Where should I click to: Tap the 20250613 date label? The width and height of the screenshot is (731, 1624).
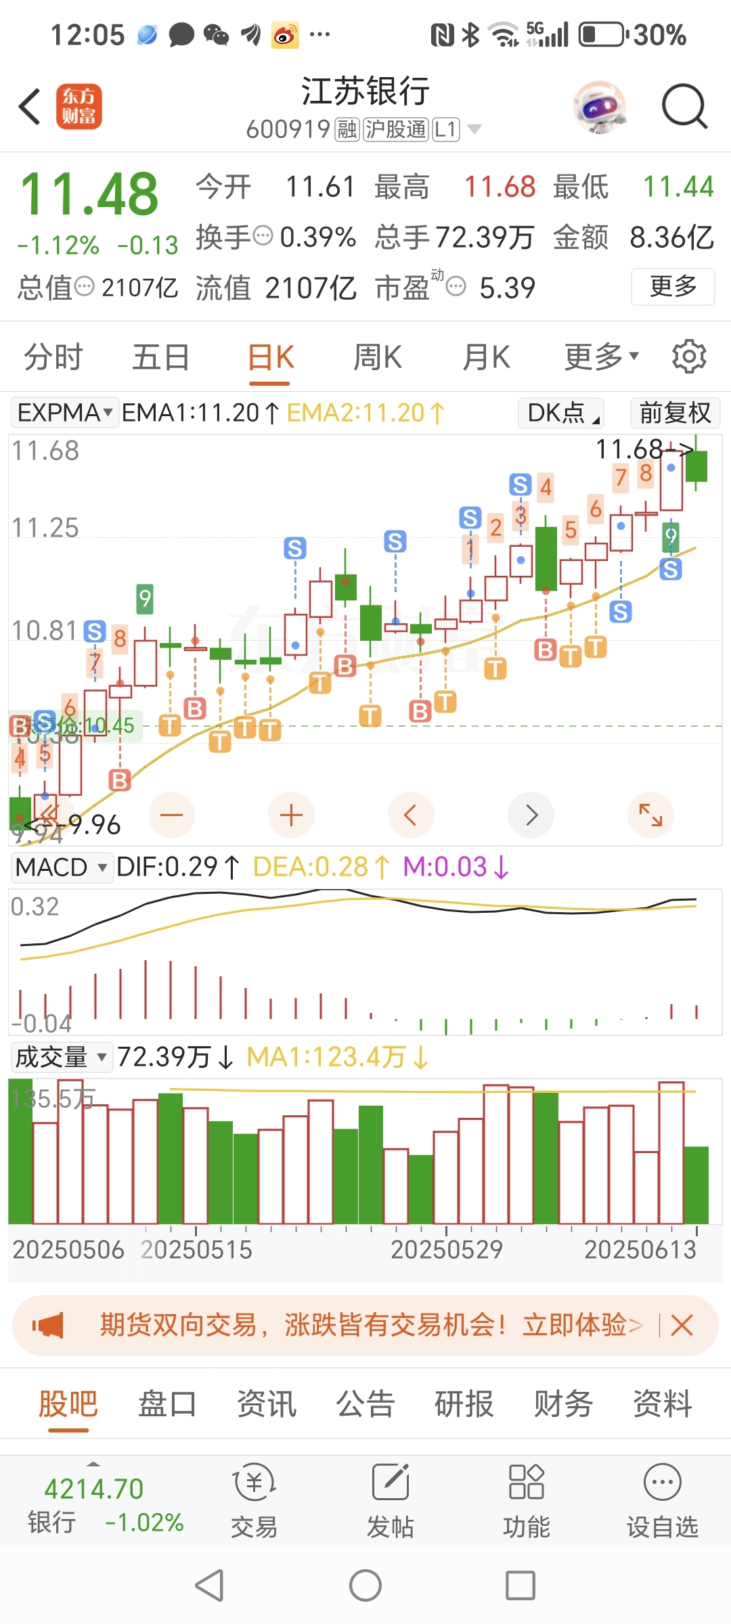point(640,1249)
